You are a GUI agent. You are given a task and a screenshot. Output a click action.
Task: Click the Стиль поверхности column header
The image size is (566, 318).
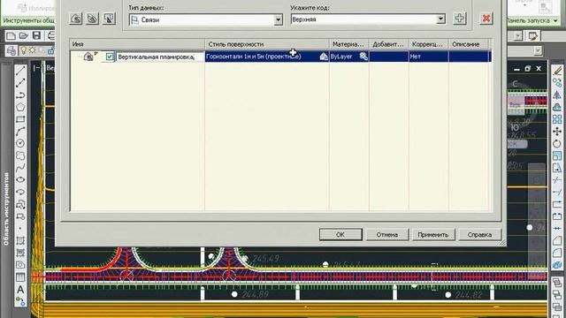(x=267, y=44)
